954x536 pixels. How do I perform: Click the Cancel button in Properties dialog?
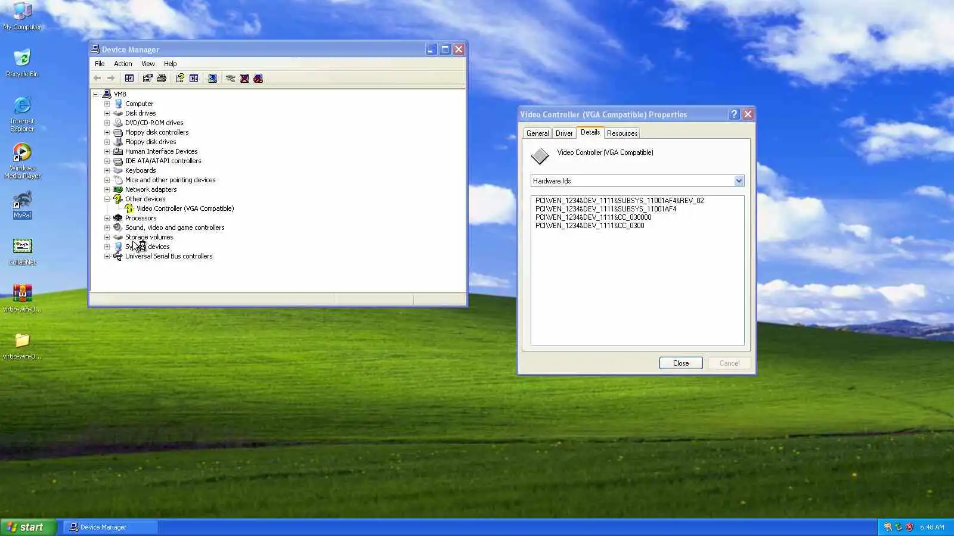click(729, 363)
